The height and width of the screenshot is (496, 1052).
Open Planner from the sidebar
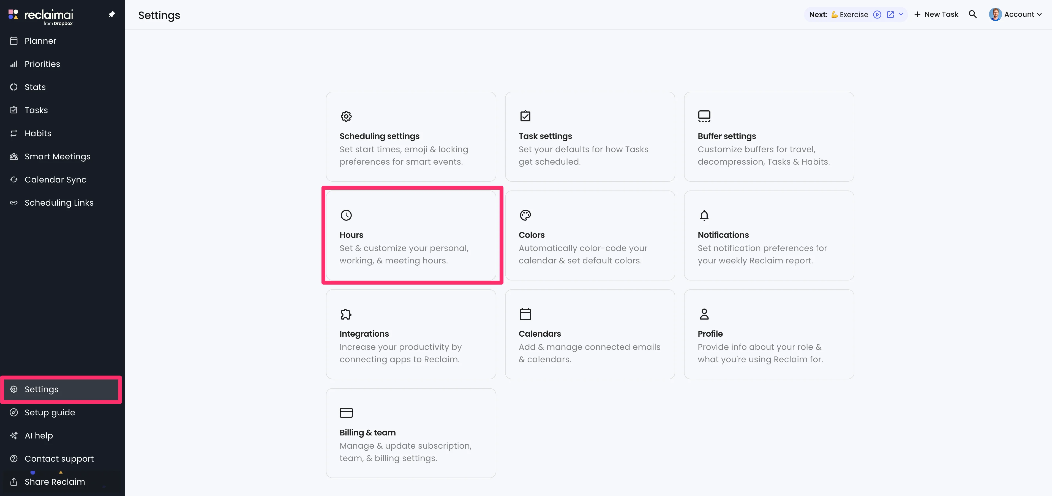40,41
